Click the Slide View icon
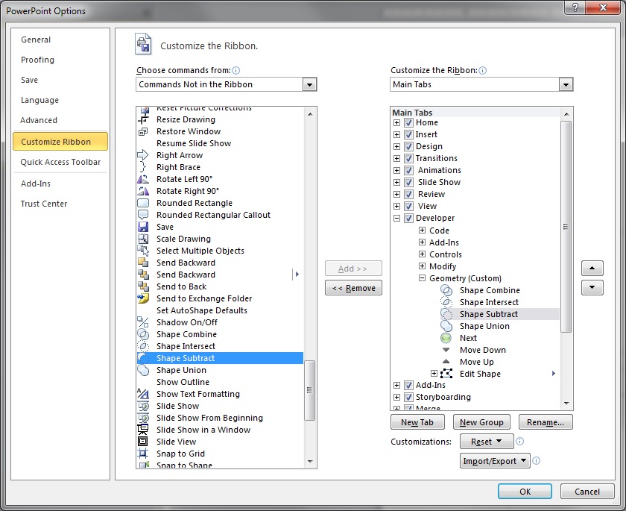 [x=143, y=442]
